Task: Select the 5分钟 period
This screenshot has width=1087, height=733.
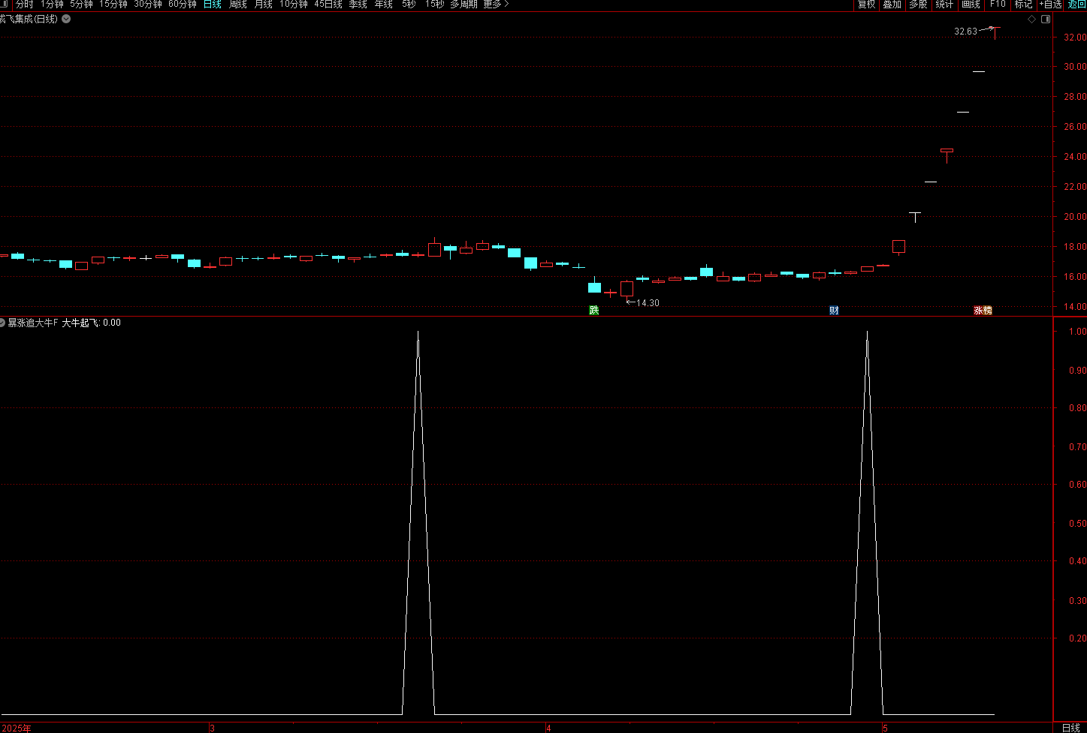Action: pos(82,5)
